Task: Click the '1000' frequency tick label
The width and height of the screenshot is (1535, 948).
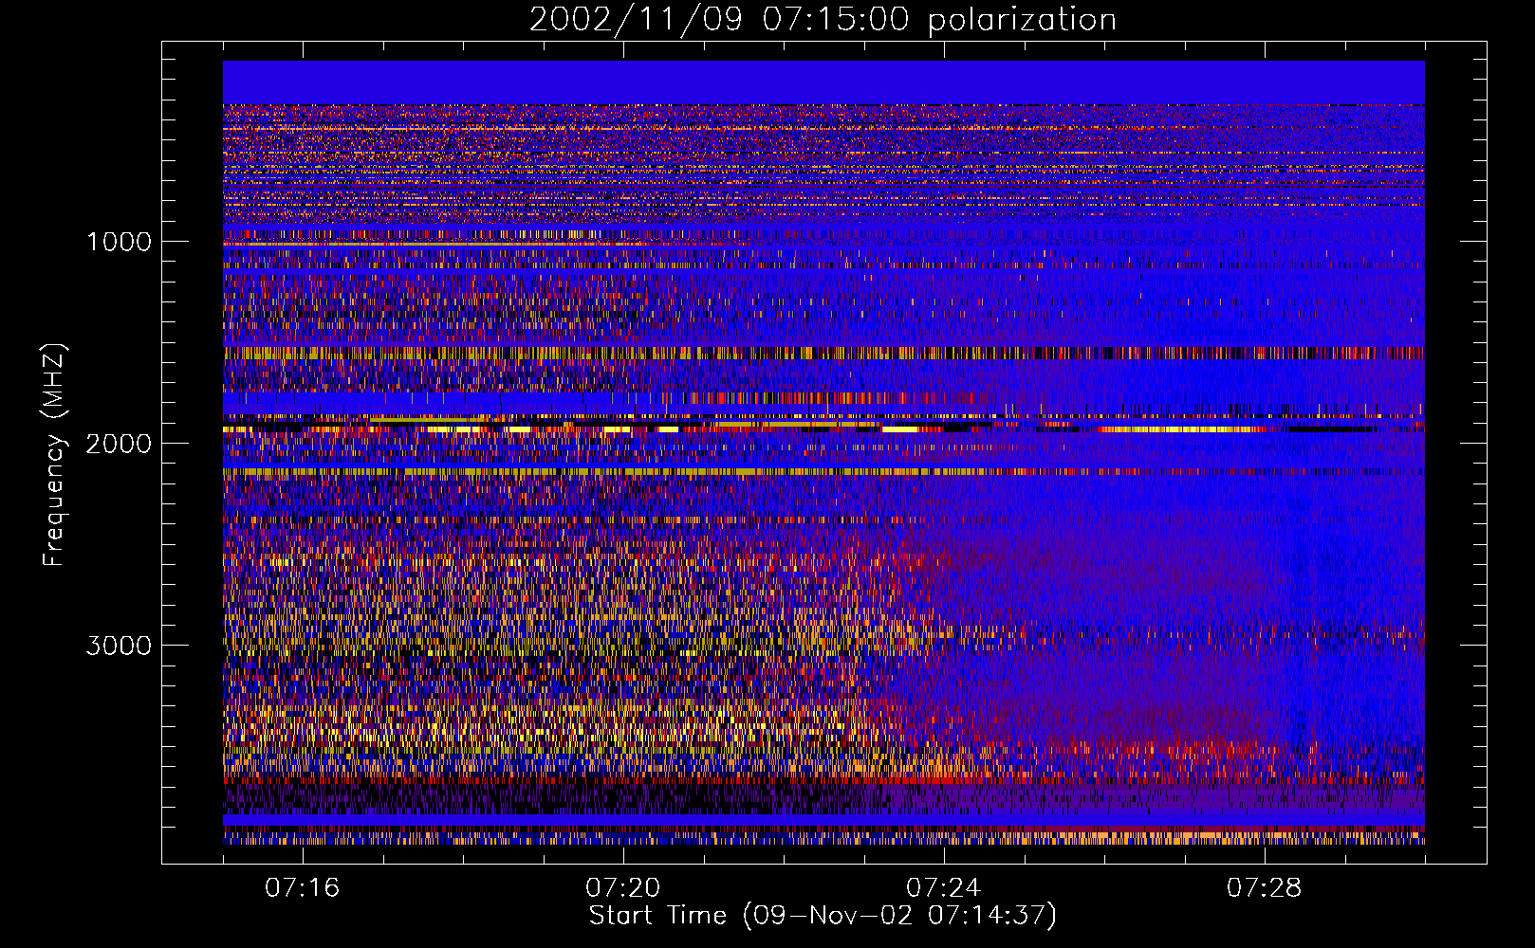Action: click(119, 242)
